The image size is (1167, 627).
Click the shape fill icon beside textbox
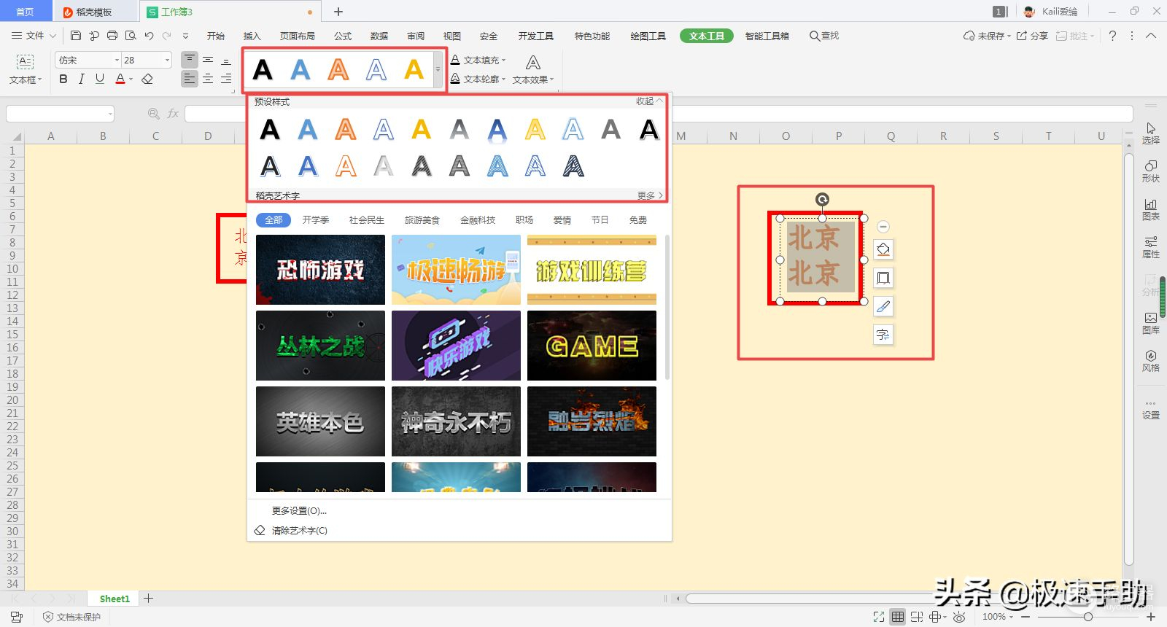[883, 250]
